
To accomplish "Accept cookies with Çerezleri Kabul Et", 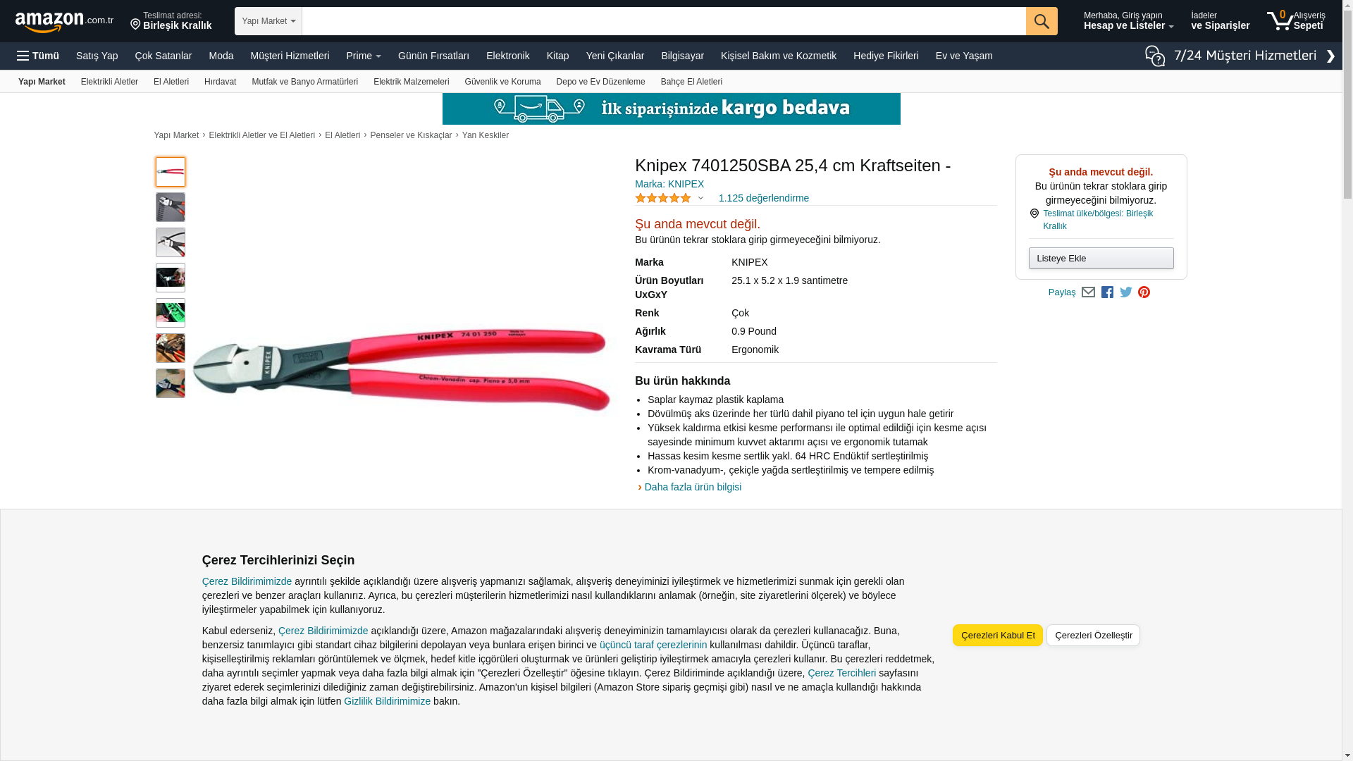I will (x=998, y=635).
